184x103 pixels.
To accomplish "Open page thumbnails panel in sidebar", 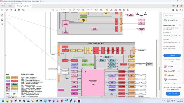I will click(2, 15).
